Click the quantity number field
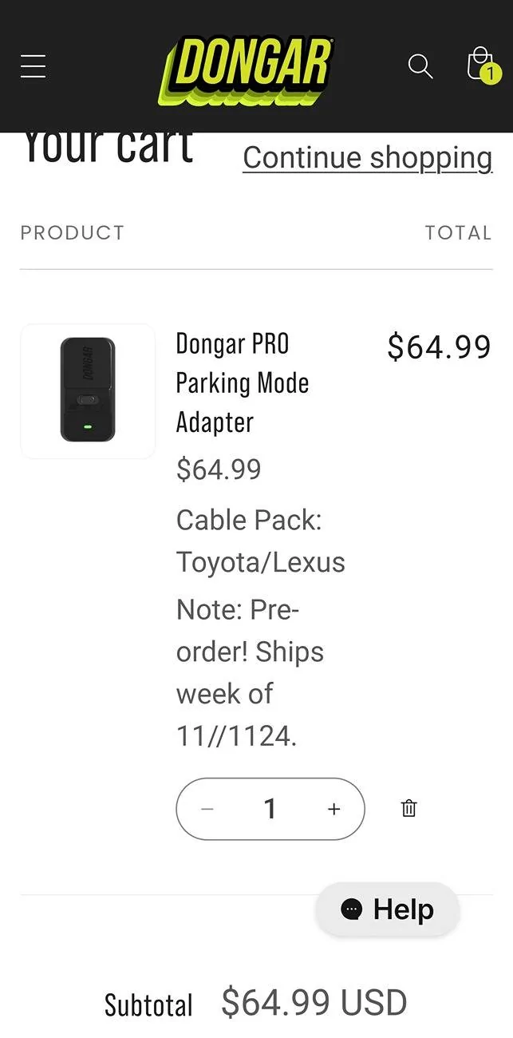Screen dimensions: 513x1038 270,809
